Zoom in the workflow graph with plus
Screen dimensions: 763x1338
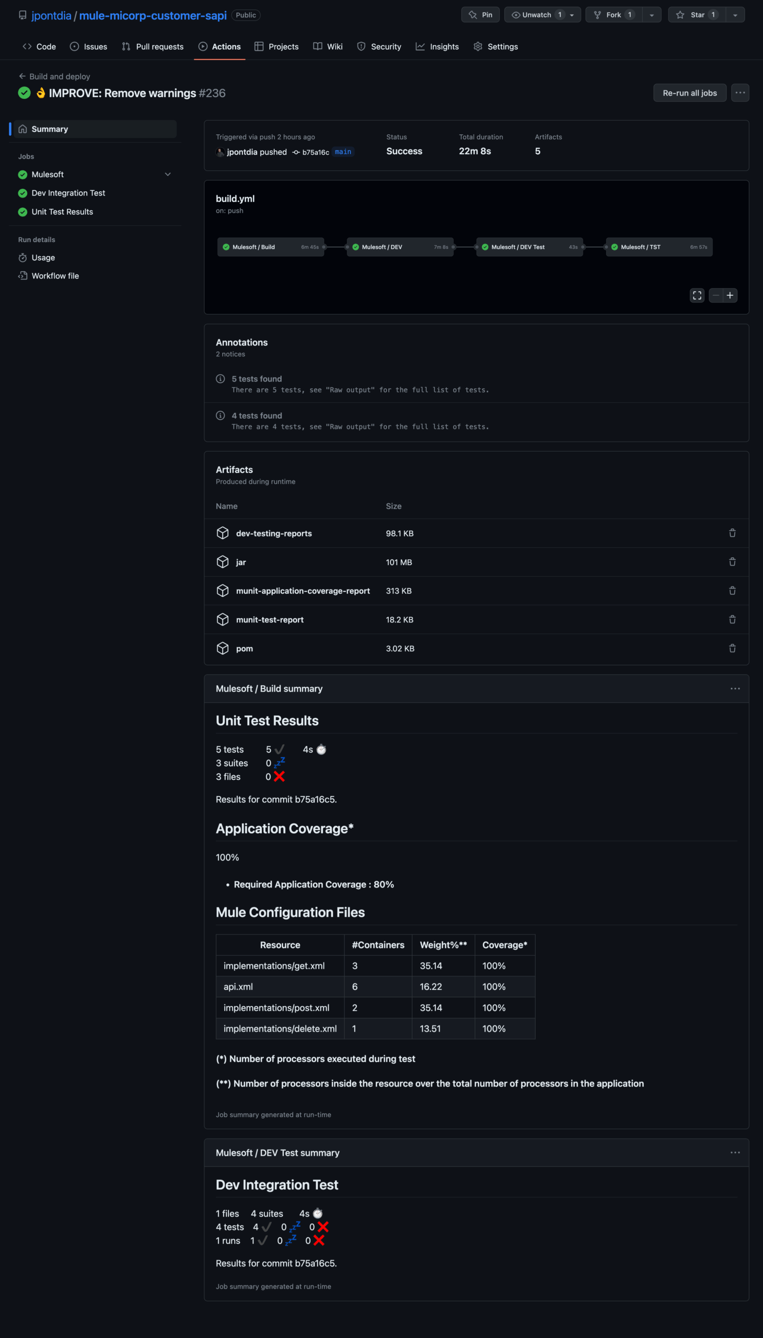coord(730,296)
